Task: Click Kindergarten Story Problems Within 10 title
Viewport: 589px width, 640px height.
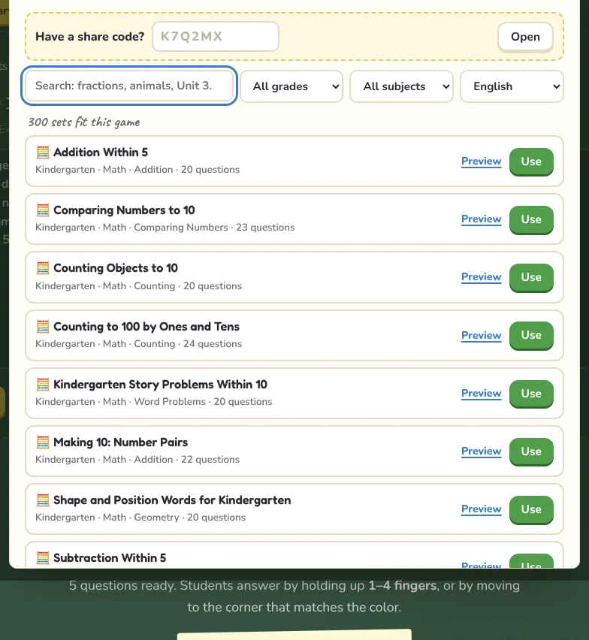Action: 160,385
